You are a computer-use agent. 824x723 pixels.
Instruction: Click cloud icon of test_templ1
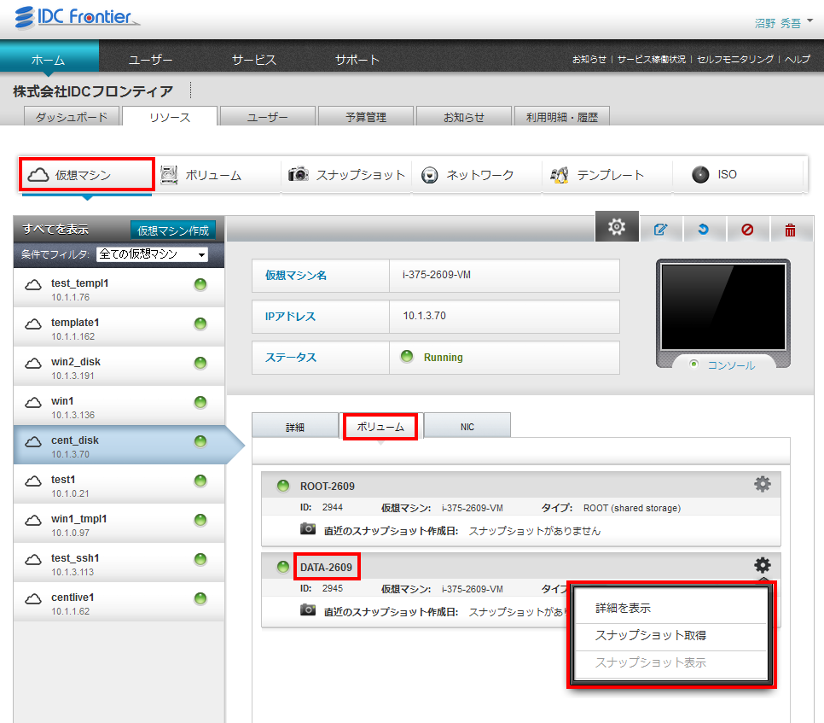[x=33, y=285]
